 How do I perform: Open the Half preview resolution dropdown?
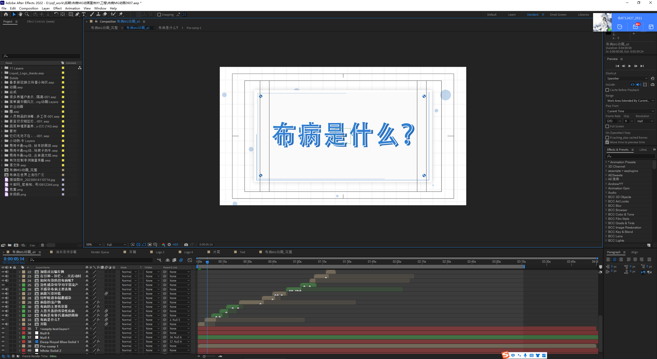coord(645,121)
